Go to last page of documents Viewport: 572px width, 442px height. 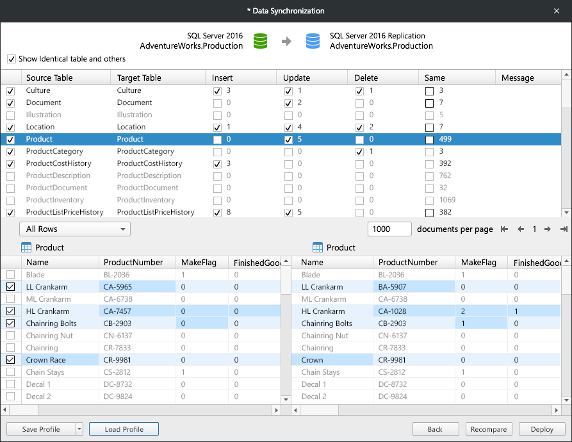click(x=564, y=229)
